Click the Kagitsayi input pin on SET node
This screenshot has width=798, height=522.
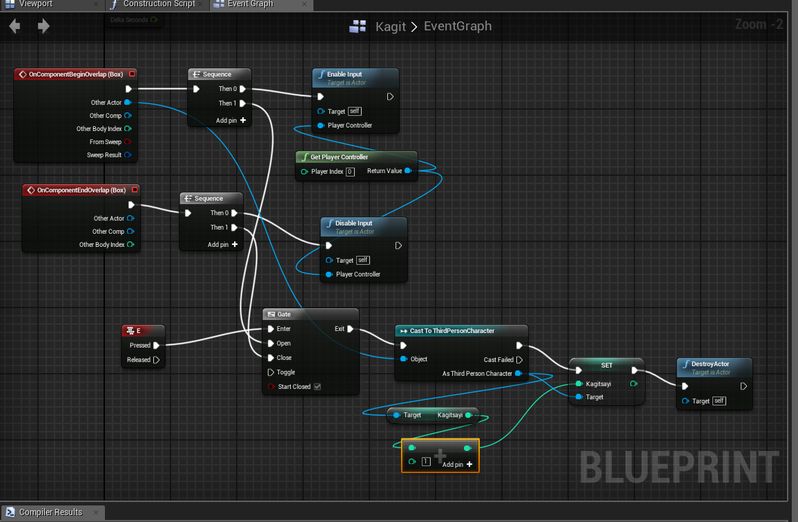point(578,384)
